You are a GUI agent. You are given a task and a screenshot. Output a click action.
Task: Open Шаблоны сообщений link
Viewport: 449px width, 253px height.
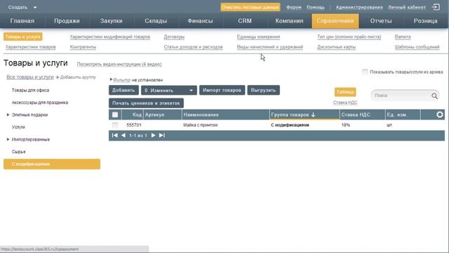pos(417,47)
